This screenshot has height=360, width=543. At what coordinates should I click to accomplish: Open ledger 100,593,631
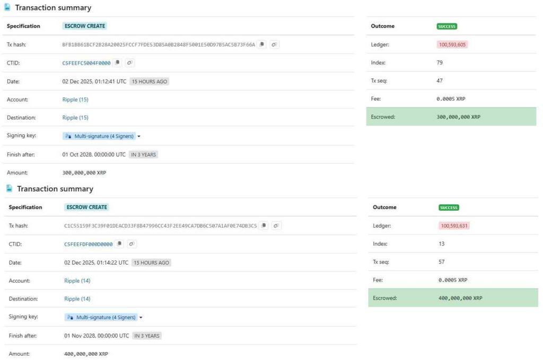[x=454, y=226]
